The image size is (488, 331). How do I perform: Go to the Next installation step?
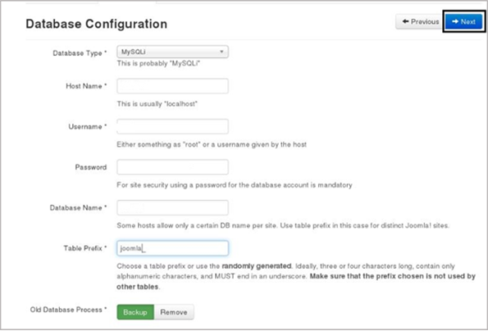point(463,21)
